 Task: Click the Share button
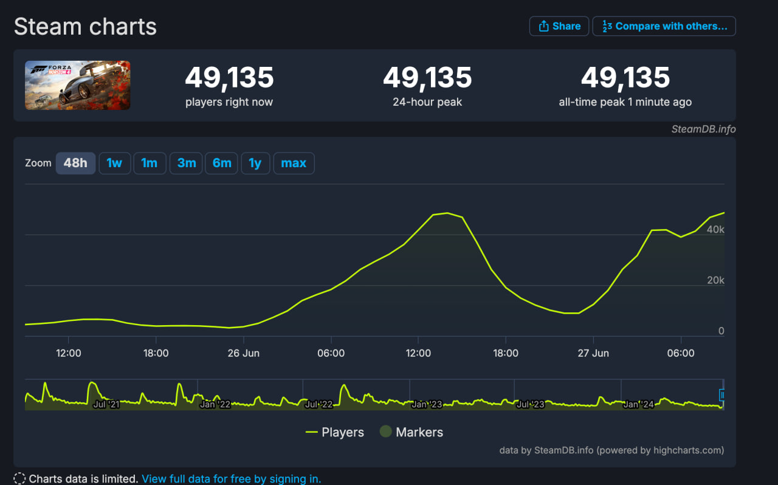coord(559,26)
